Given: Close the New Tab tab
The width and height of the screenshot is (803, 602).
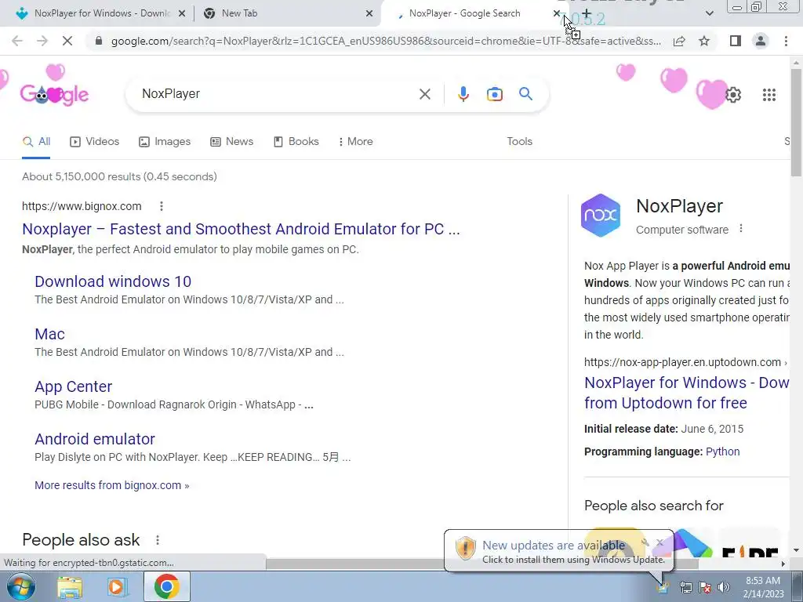Looking at the screenshot, I should 369,13.
